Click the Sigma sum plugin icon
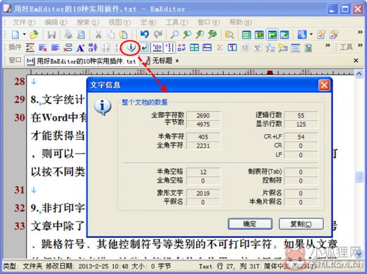Image resolution: width=367 pixels, height=274 pixels. point(220,48)
